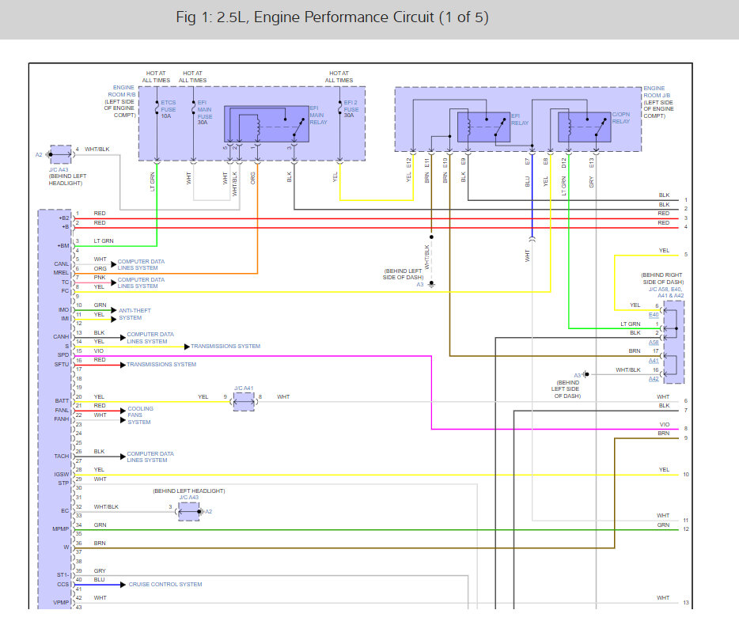Click the arrow beside Cruise Control System
The width and height of the screenshot is (739, 629).
coord(122,585)
